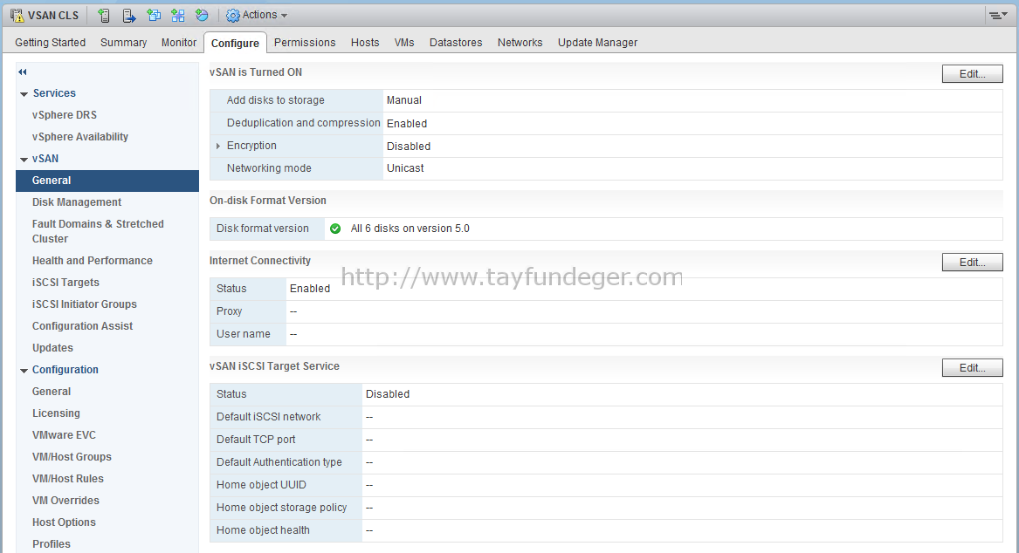Collapse the Services tree section

coord(24,94)
